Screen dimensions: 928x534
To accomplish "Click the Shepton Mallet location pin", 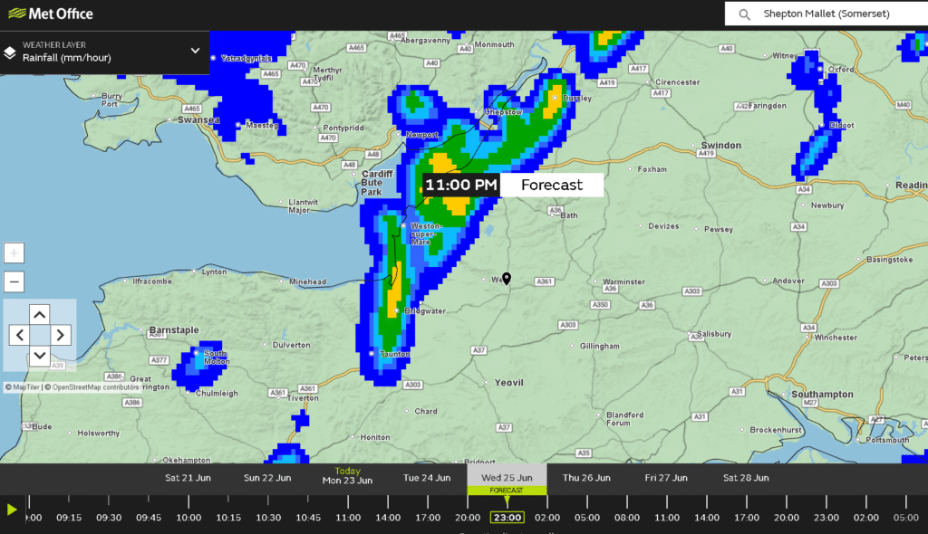I will coord(507,278).
